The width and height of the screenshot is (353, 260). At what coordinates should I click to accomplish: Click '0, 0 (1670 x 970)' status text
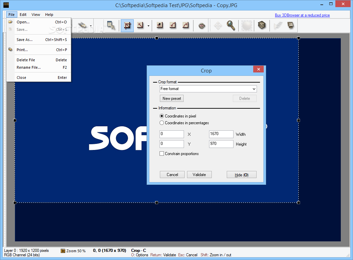[x=110, y=250]
